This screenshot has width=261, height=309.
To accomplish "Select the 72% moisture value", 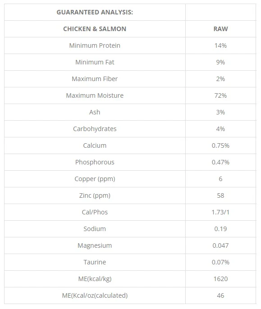I will [220, 95].
